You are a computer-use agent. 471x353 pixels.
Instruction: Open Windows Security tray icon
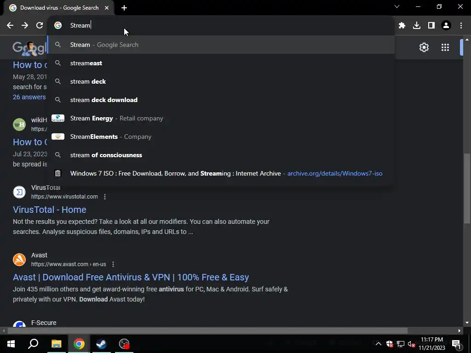click(390, 344)
